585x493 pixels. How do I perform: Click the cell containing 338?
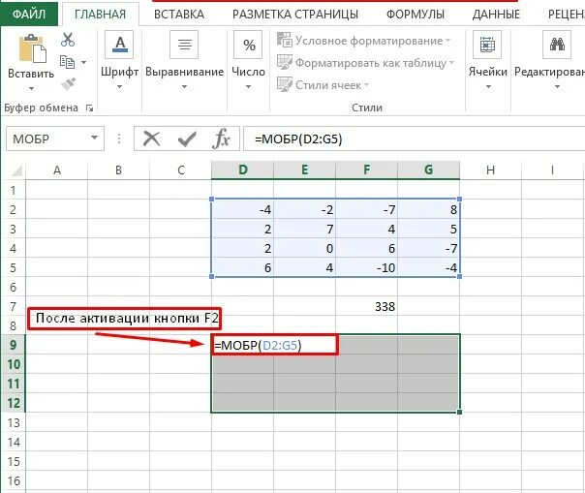366,306
